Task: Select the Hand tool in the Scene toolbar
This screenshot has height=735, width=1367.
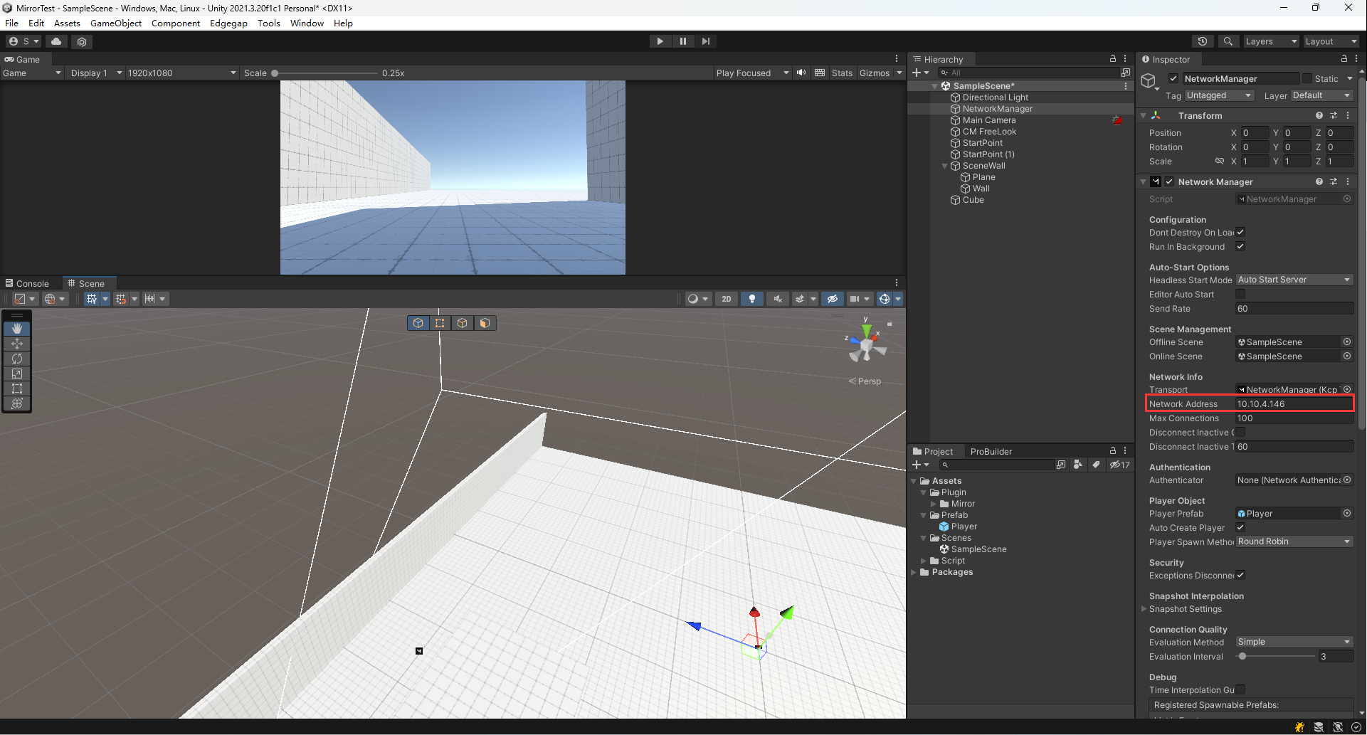Action: pos(16,328)
